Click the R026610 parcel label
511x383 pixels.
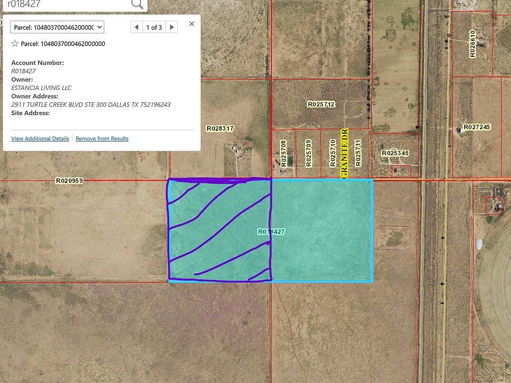coord(472,44)
